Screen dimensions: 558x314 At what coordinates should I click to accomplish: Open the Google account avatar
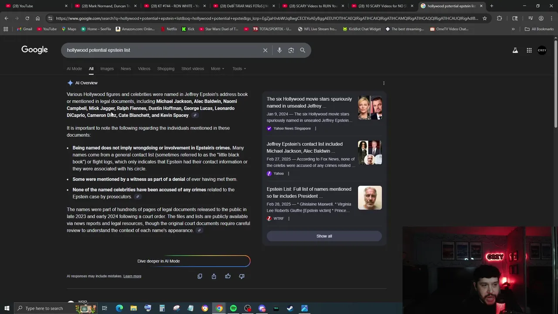[542, 50]
